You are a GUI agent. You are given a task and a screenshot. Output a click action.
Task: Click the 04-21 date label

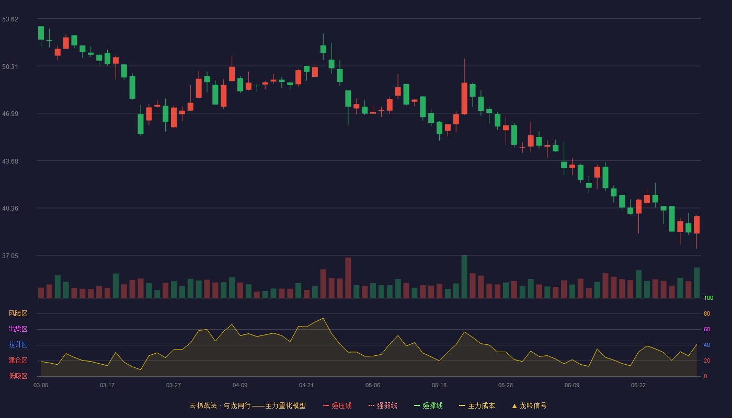pyautogui.click(x=306, y=385)
